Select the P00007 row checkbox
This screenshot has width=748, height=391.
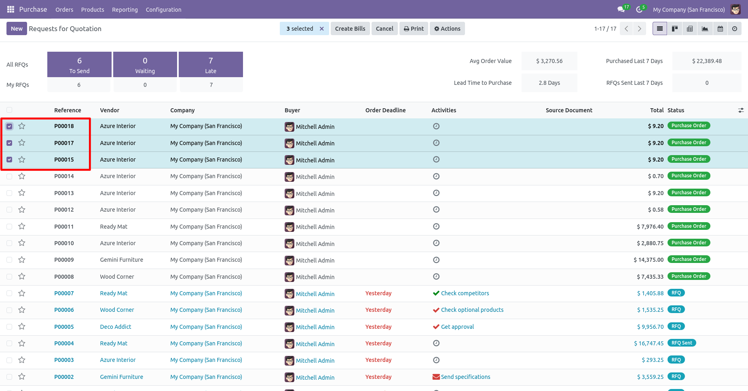9,293
